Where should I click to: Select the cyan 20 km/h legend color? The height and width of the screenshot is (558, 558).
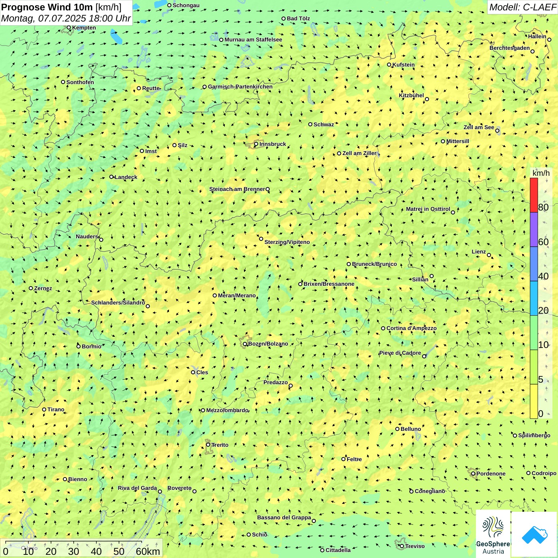click(x=534, y=298)
